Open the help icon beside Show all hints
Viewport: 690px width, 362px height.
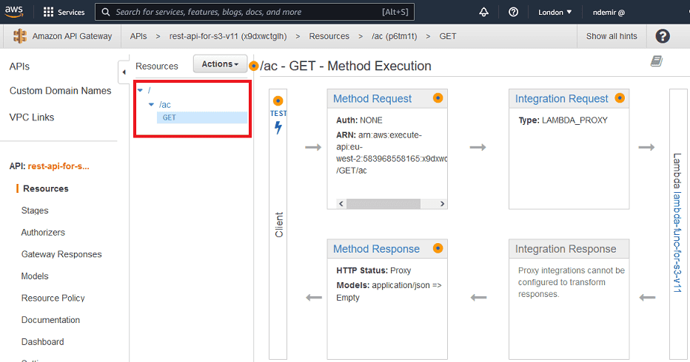click(663, 36)
